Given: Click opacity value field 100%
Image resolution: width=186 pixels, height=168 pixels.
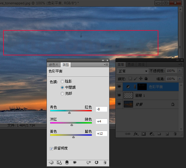Looking at the screenshot, I should click(x=171, y=71).
